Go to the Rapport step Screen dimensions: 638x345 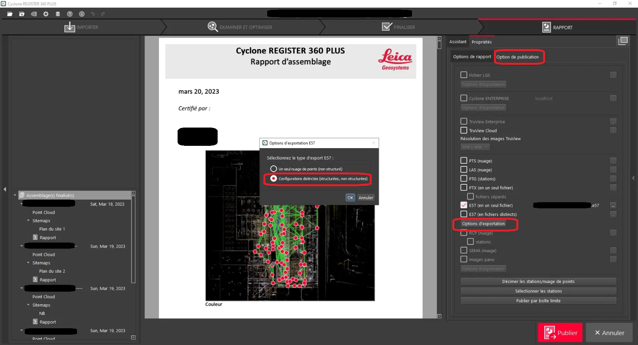click(557, 27)
